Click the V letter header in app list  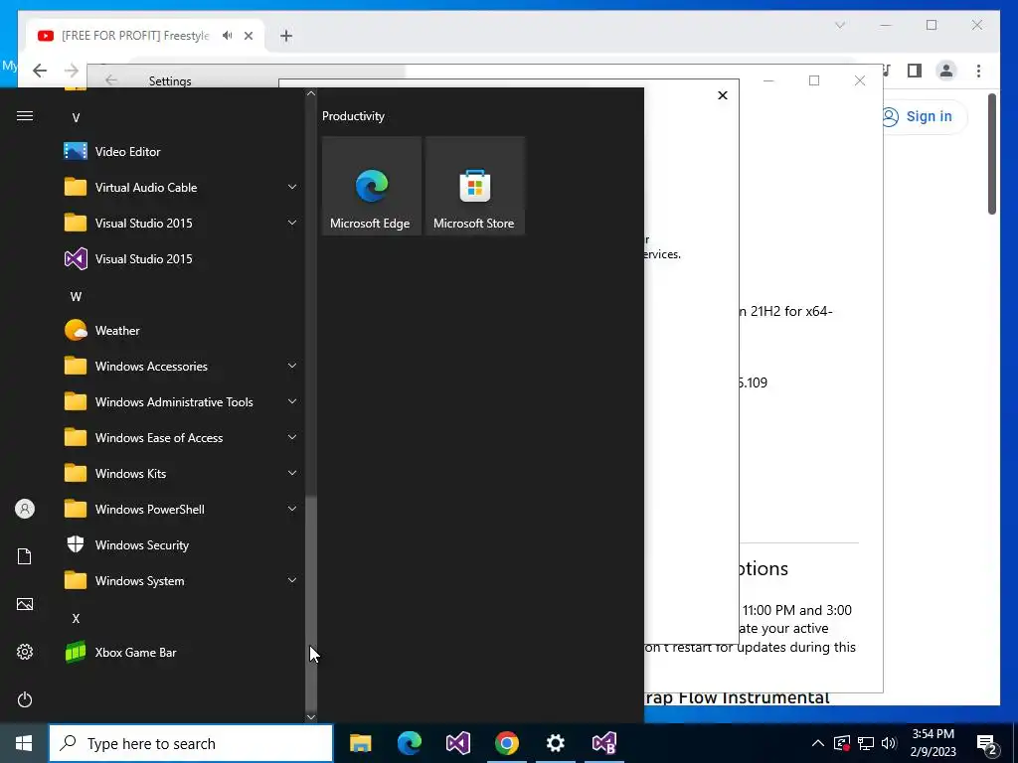pyautogui.click(x=76, y=118)
